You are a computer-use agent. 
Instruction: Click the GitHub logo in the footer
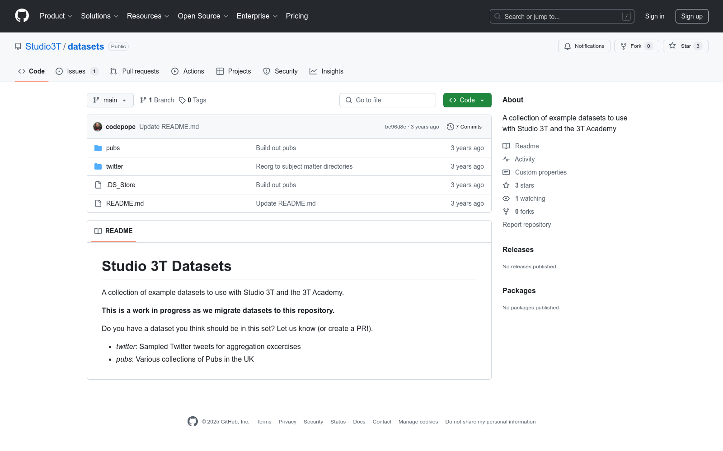click(x=192, y=421)
